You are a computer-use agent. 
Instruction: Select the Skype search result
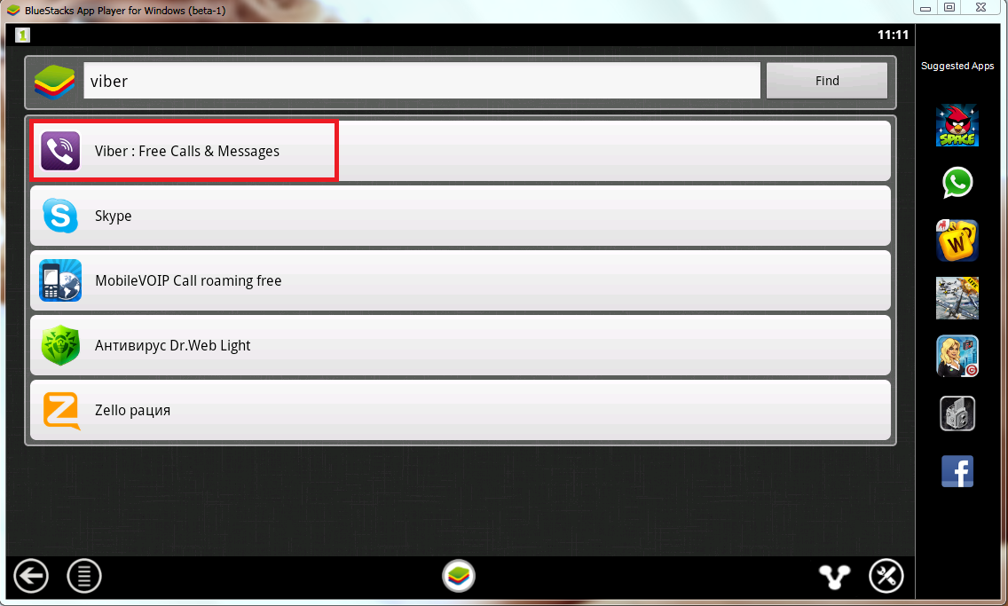point(461,216)
